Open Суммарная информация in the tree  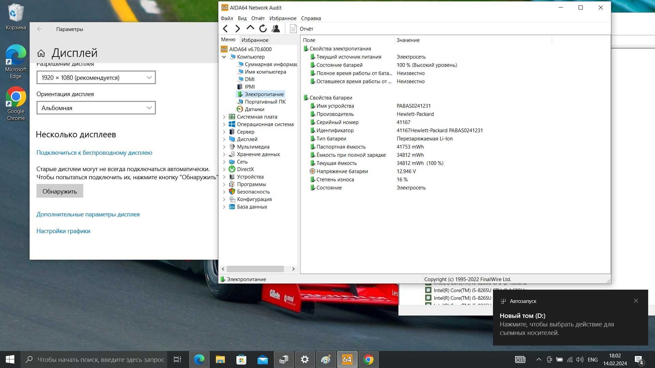(267, 64)
